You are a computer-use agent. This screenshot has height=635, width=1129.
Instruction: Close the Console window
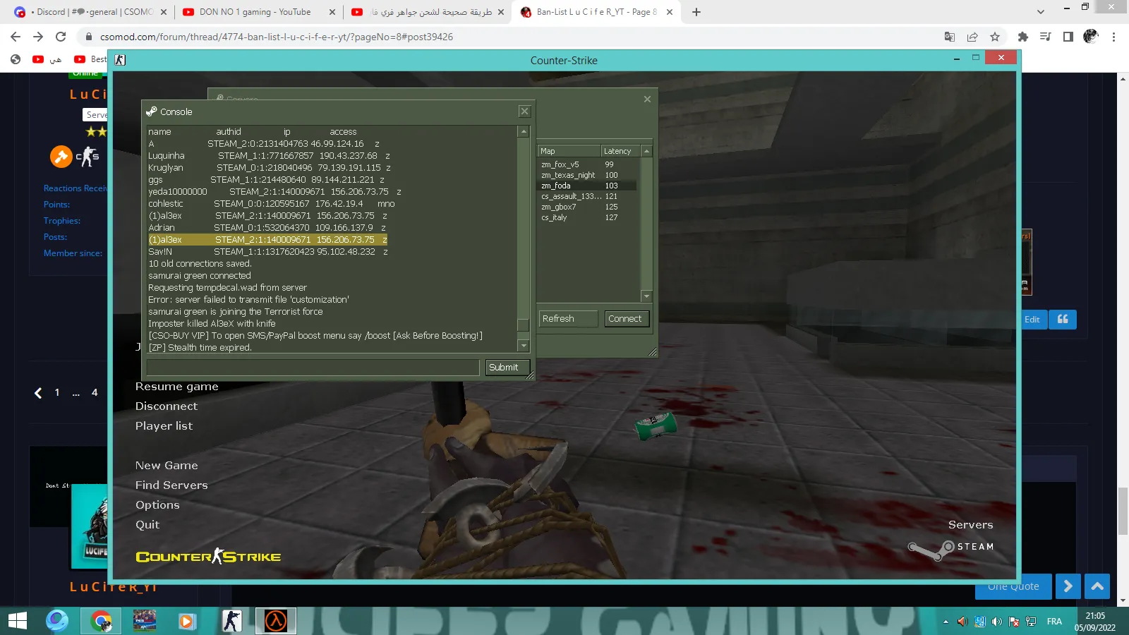(524, 111)
